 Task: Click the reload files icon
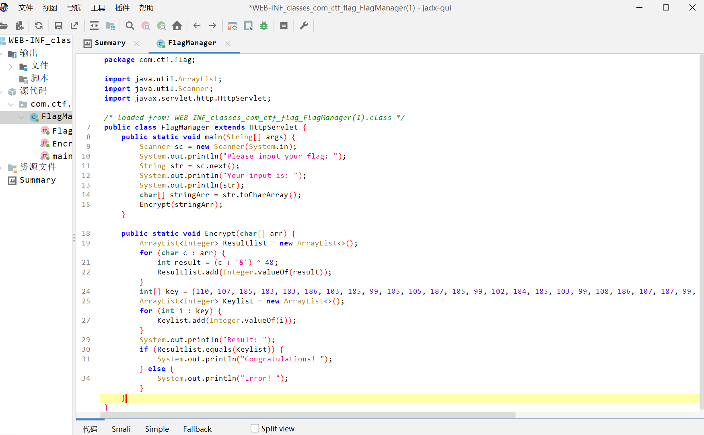(x=39, y=26)
